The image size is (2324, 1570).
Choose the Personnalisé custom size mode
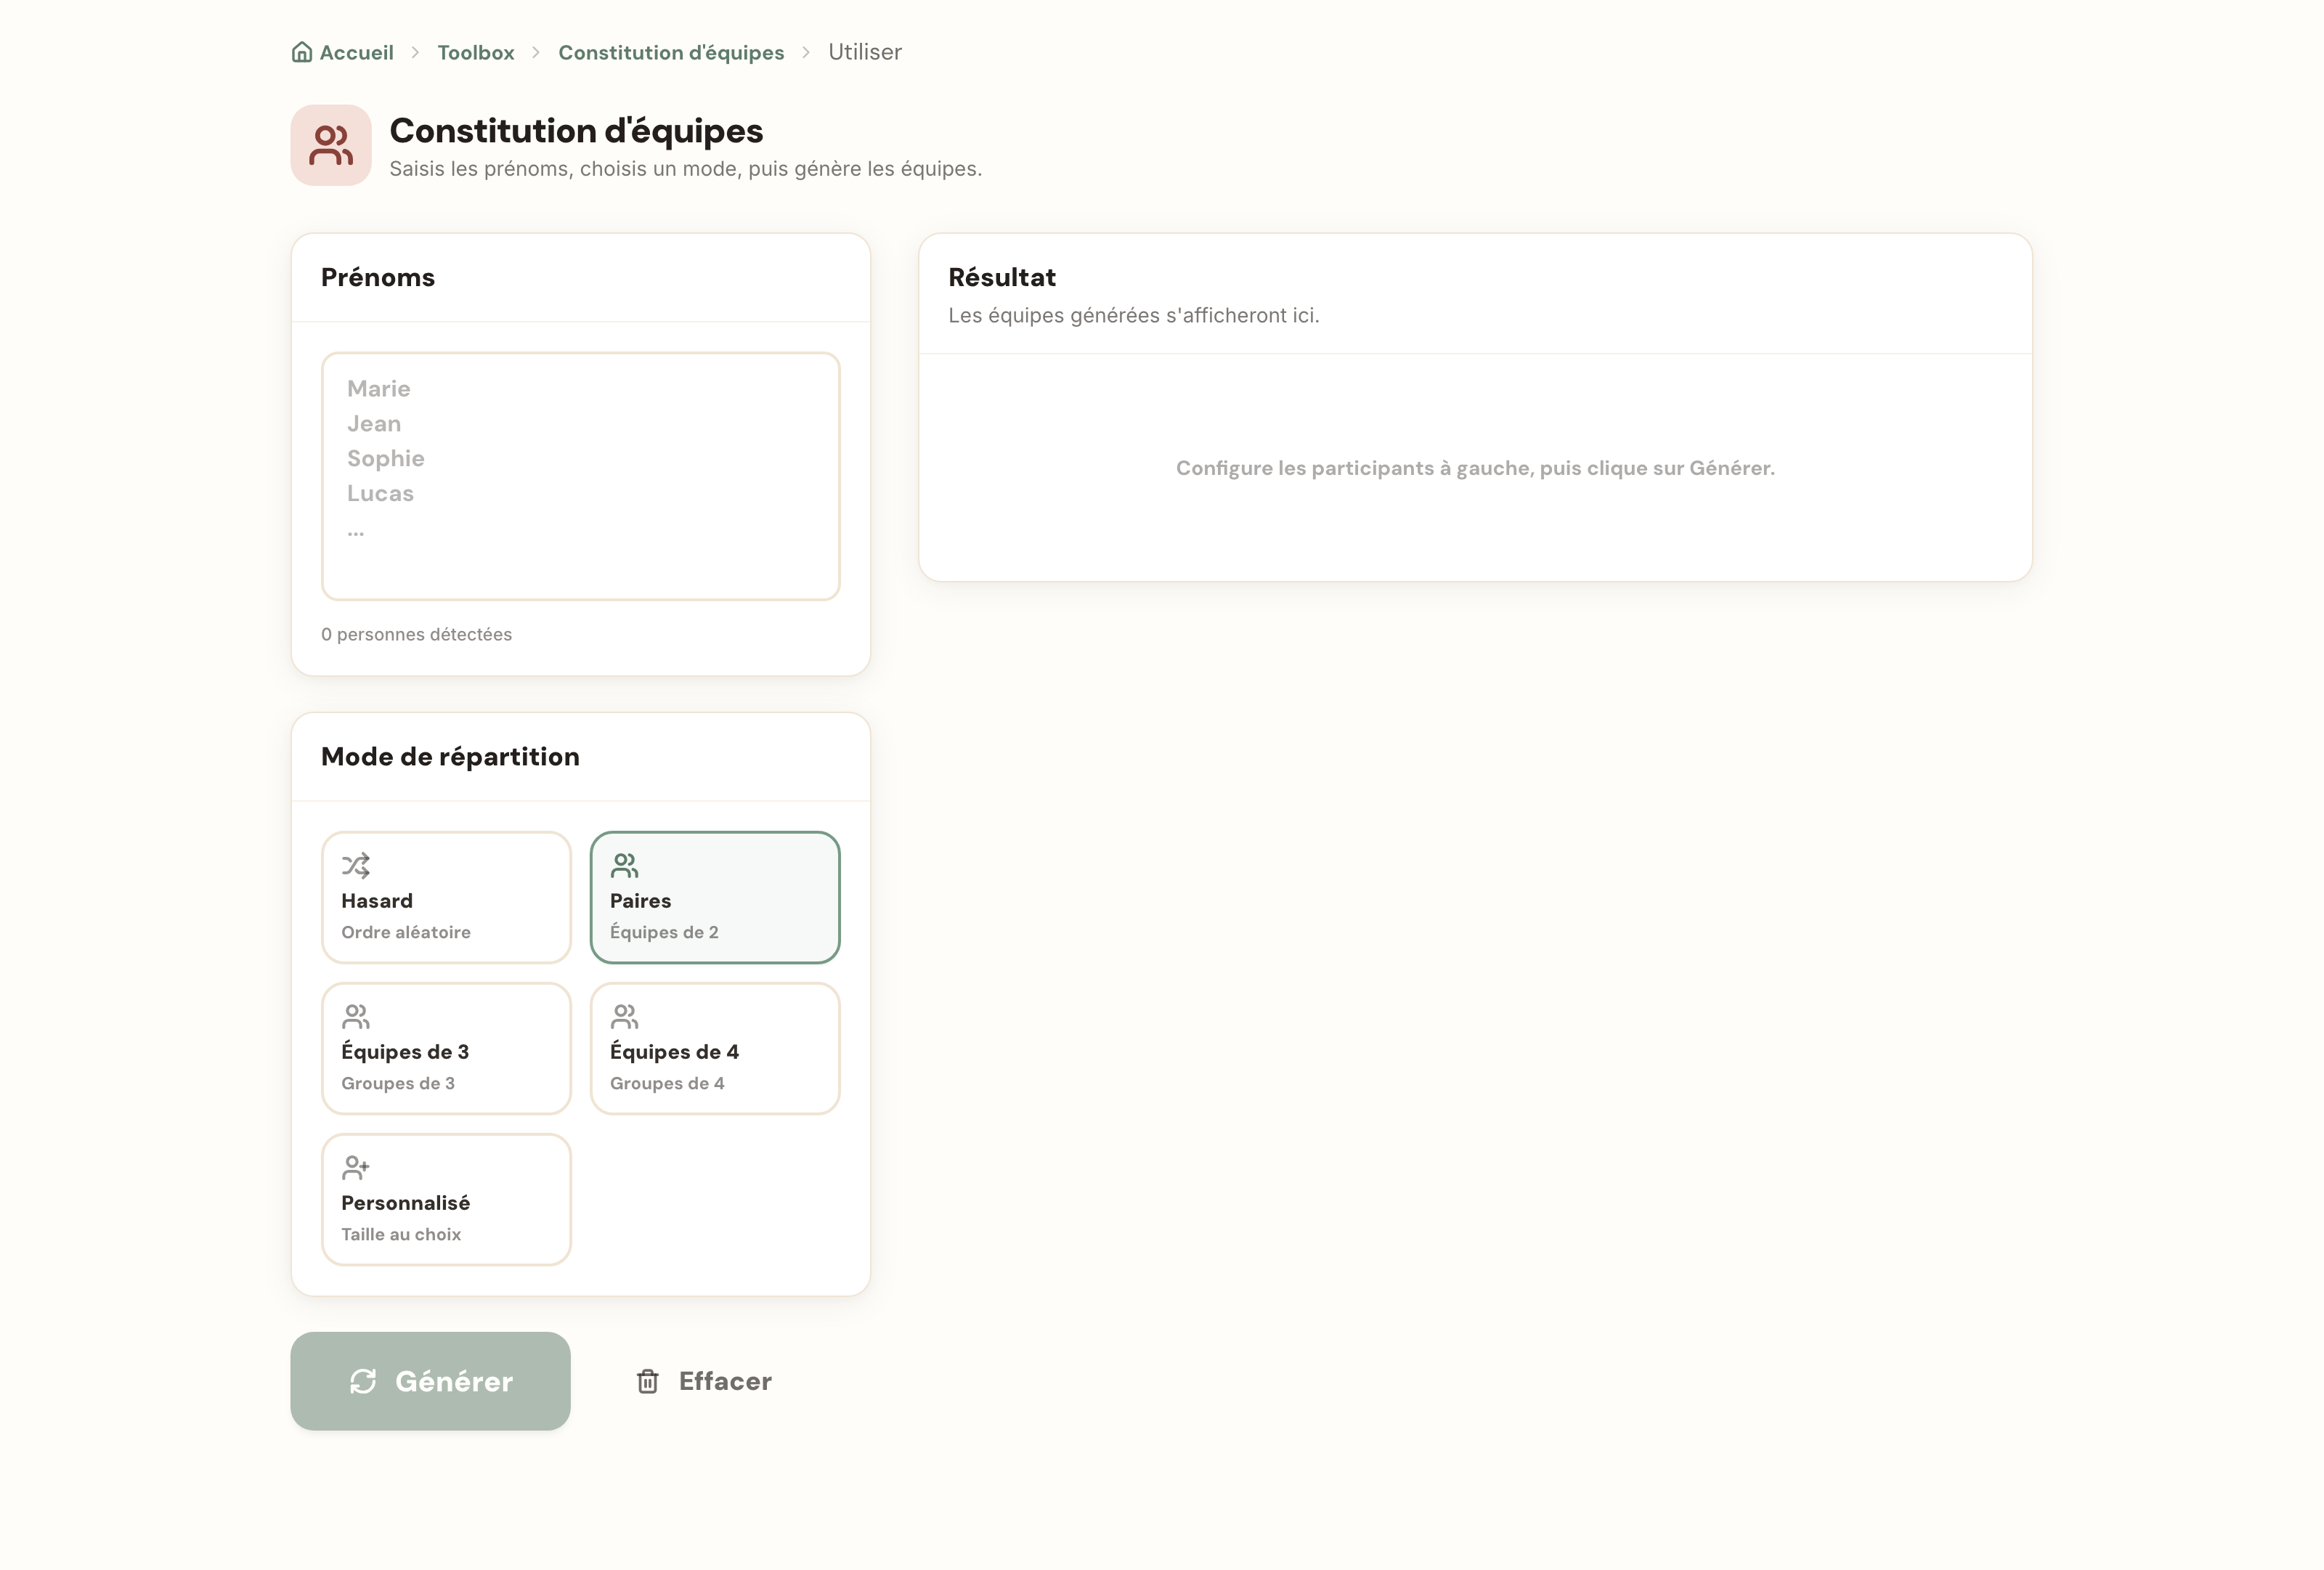pyautogui.click(x=446, y=1199)
